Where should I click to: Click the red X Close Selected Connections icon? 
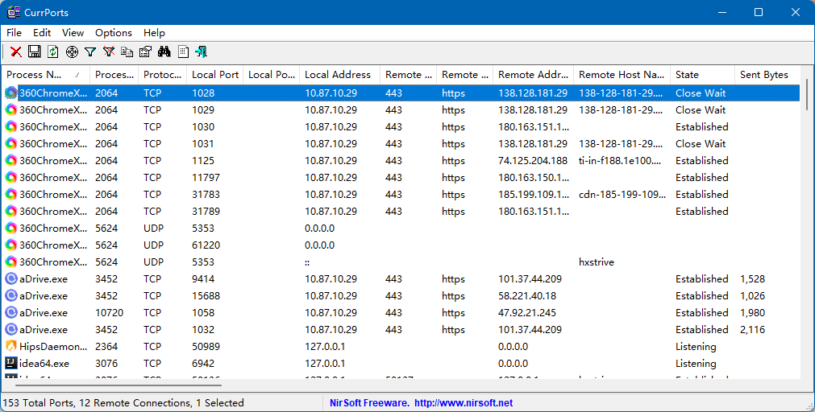pos(16,51)
